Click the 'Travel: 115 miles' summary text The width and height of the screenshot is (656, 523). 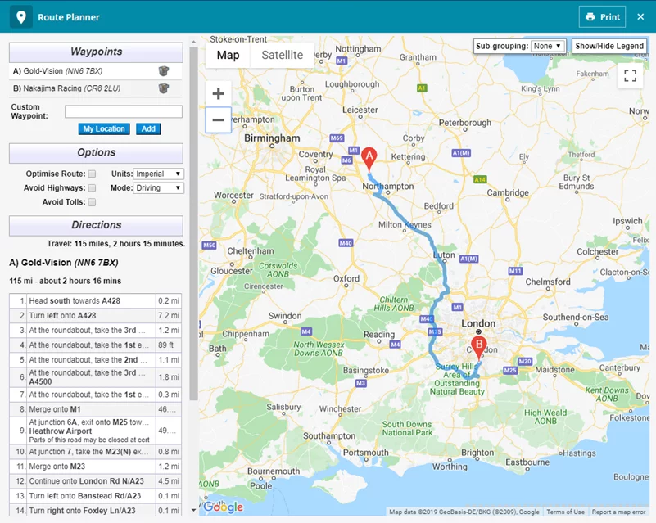[116, 244]
